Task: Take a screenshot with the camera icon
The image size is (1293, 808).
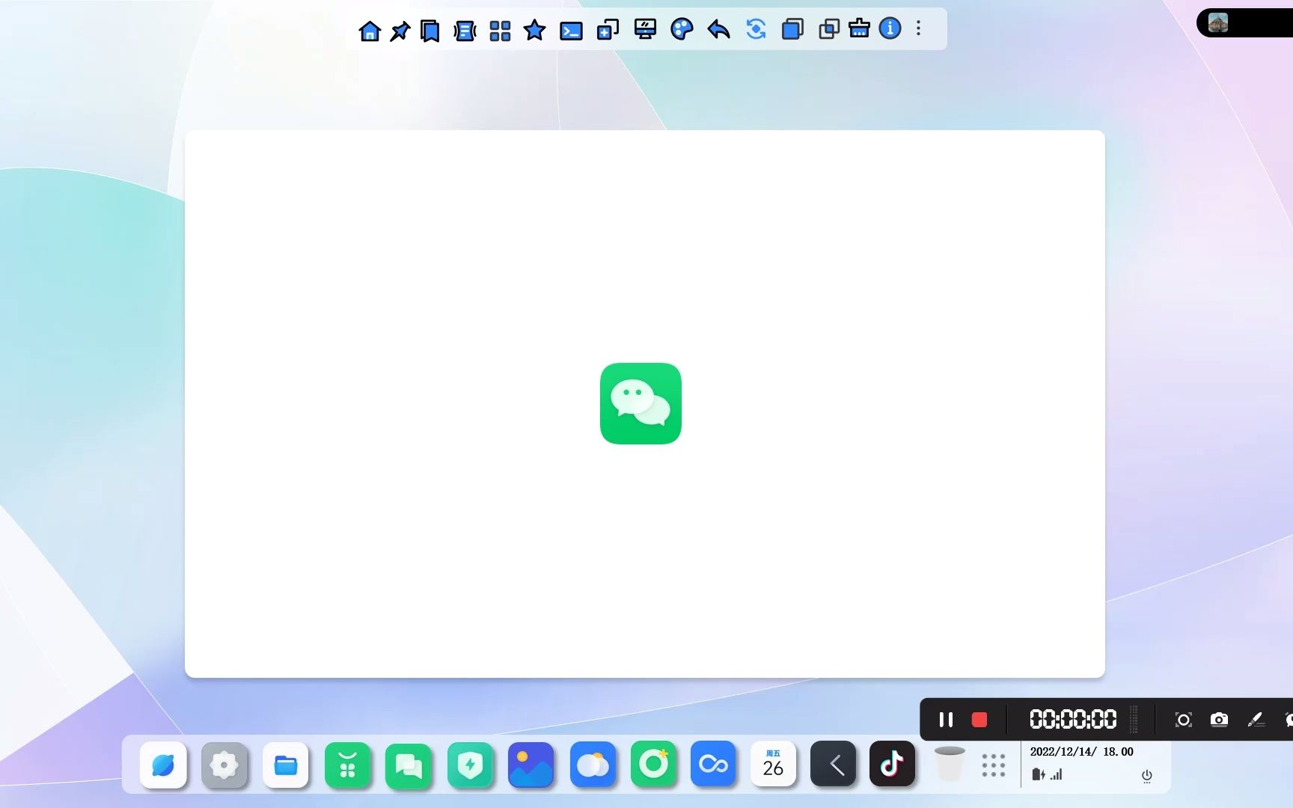Action: coord(1219,720)
